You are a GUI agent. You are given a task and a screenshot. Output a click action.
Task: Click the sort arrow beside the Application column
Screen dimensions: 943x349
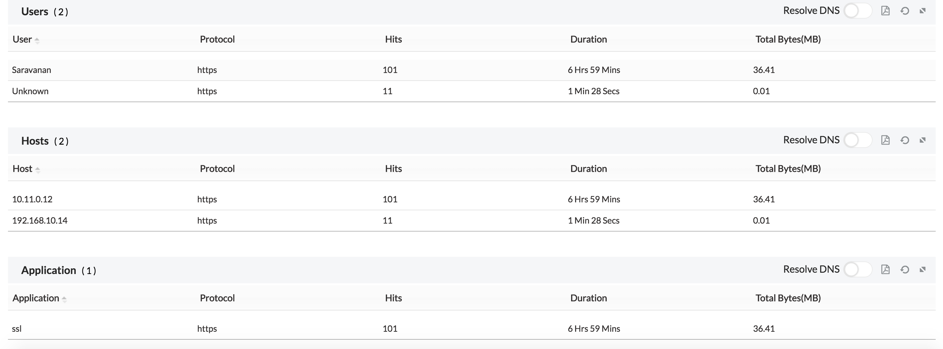click(x=65, y=299)
